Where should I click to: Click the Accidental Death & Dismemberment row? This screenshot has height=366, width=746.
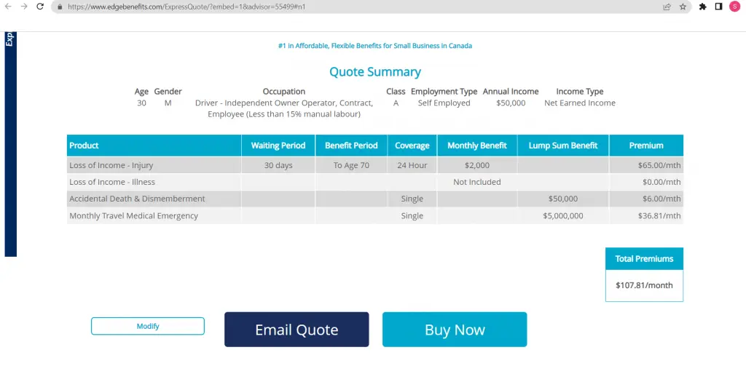pos(154,199)
